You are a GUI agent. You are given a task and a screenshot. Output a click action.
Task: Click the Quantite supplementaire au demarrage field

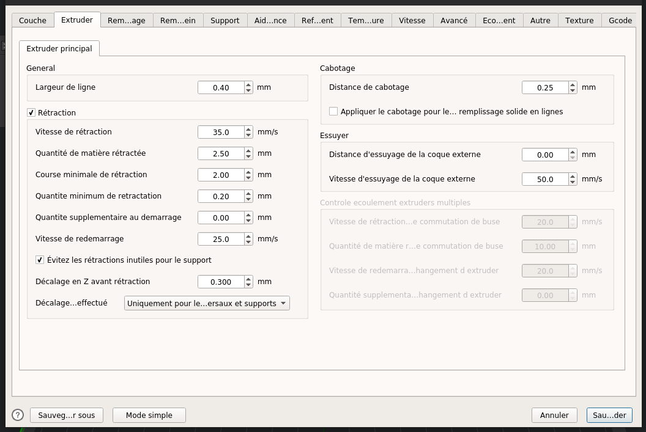tap(221, 218)
